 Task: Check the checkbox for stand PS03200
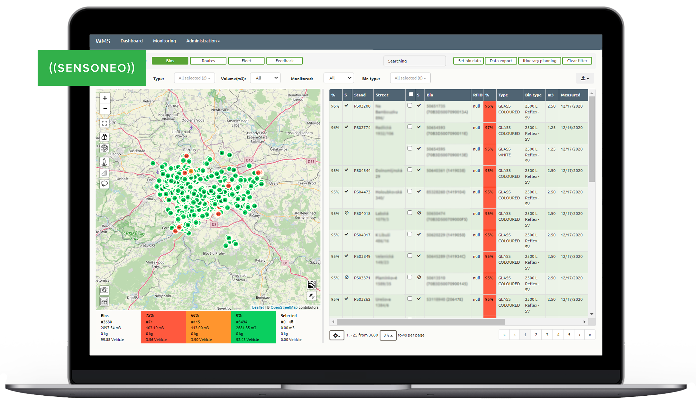click(410, 106)
